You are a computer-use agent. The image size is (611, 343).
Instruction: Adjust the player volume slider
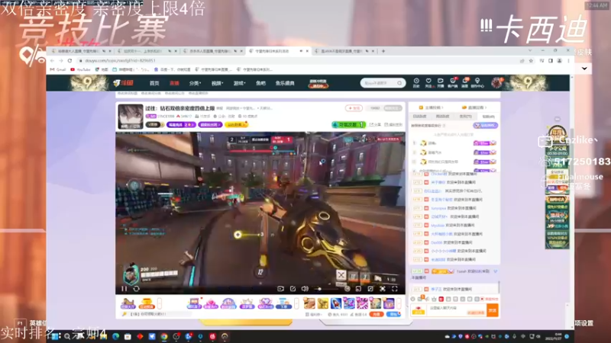coord(327,289)
